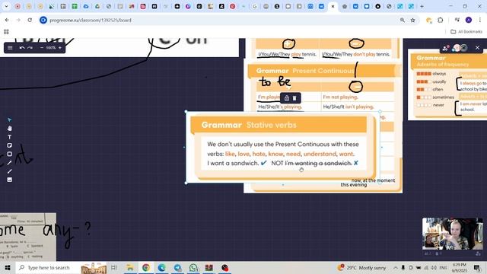Open the Chrome extensions puzzle icon

click(x=440, y=21)
